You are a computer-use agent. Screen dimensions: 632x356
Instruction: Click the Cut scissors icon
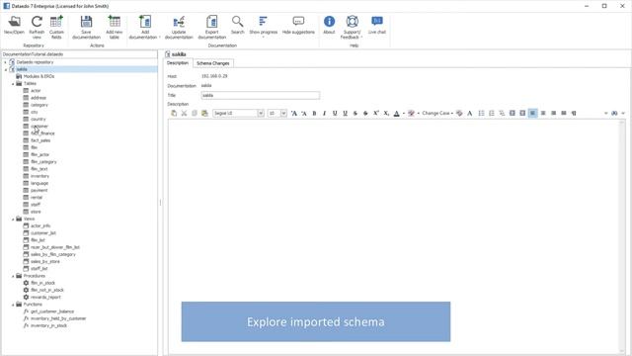184,114
